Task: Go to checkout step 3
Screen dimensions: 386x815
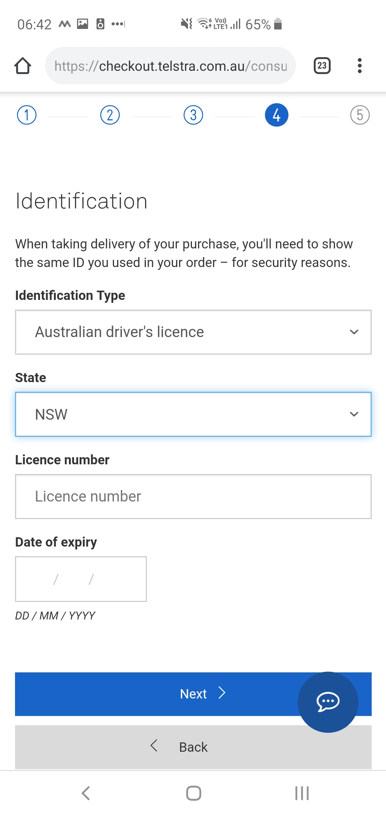Action: [x=193, y=115]
